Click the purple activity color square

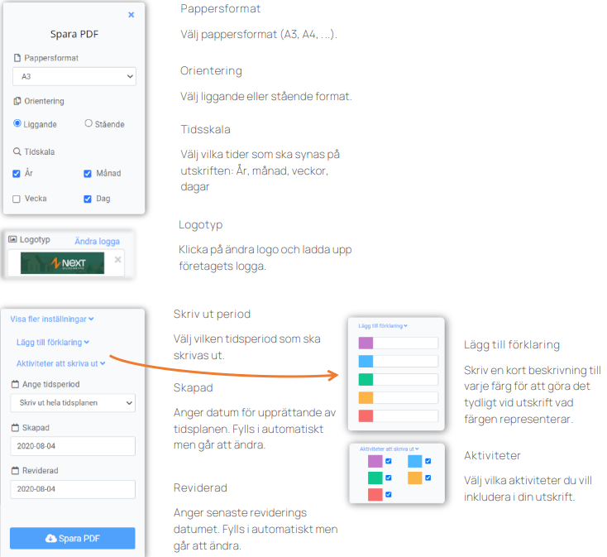coord(375,461)
